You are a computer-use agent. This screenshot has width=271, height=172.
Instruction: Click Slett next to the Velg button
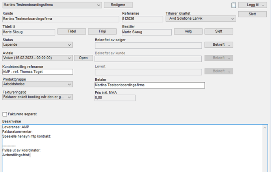coord(218,31)
